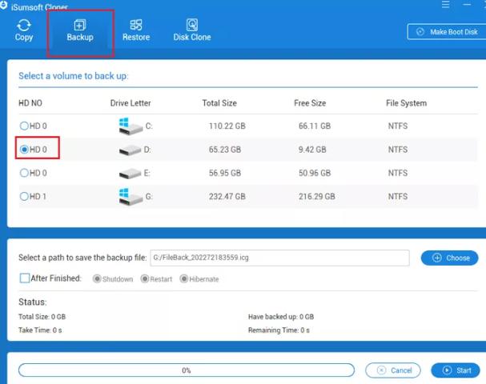Screen dimensions: 486x384
Task: Switch to the Backup tab
Action: 80,30
